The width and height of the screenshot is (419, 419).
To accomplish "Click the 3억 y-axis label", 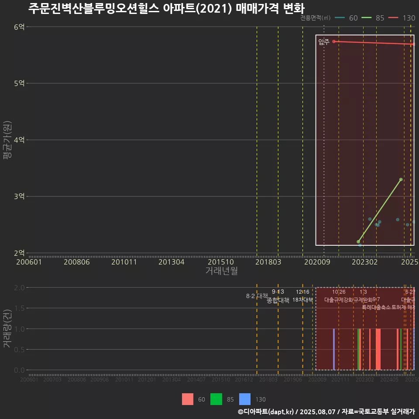I will [19, 196].
